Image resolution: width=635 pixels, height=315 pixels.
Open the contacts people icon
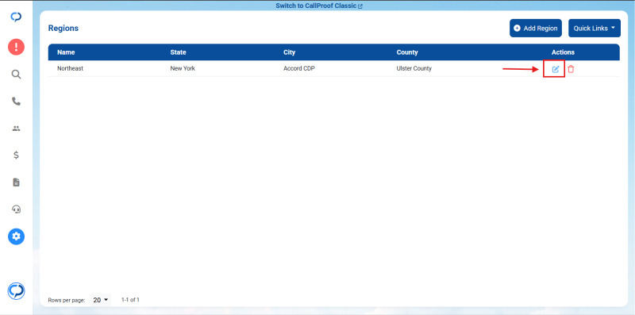pos(16,129)
